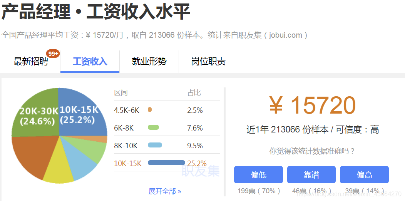
Task: Select the 工资收入 tab
Action: point(90,62)
